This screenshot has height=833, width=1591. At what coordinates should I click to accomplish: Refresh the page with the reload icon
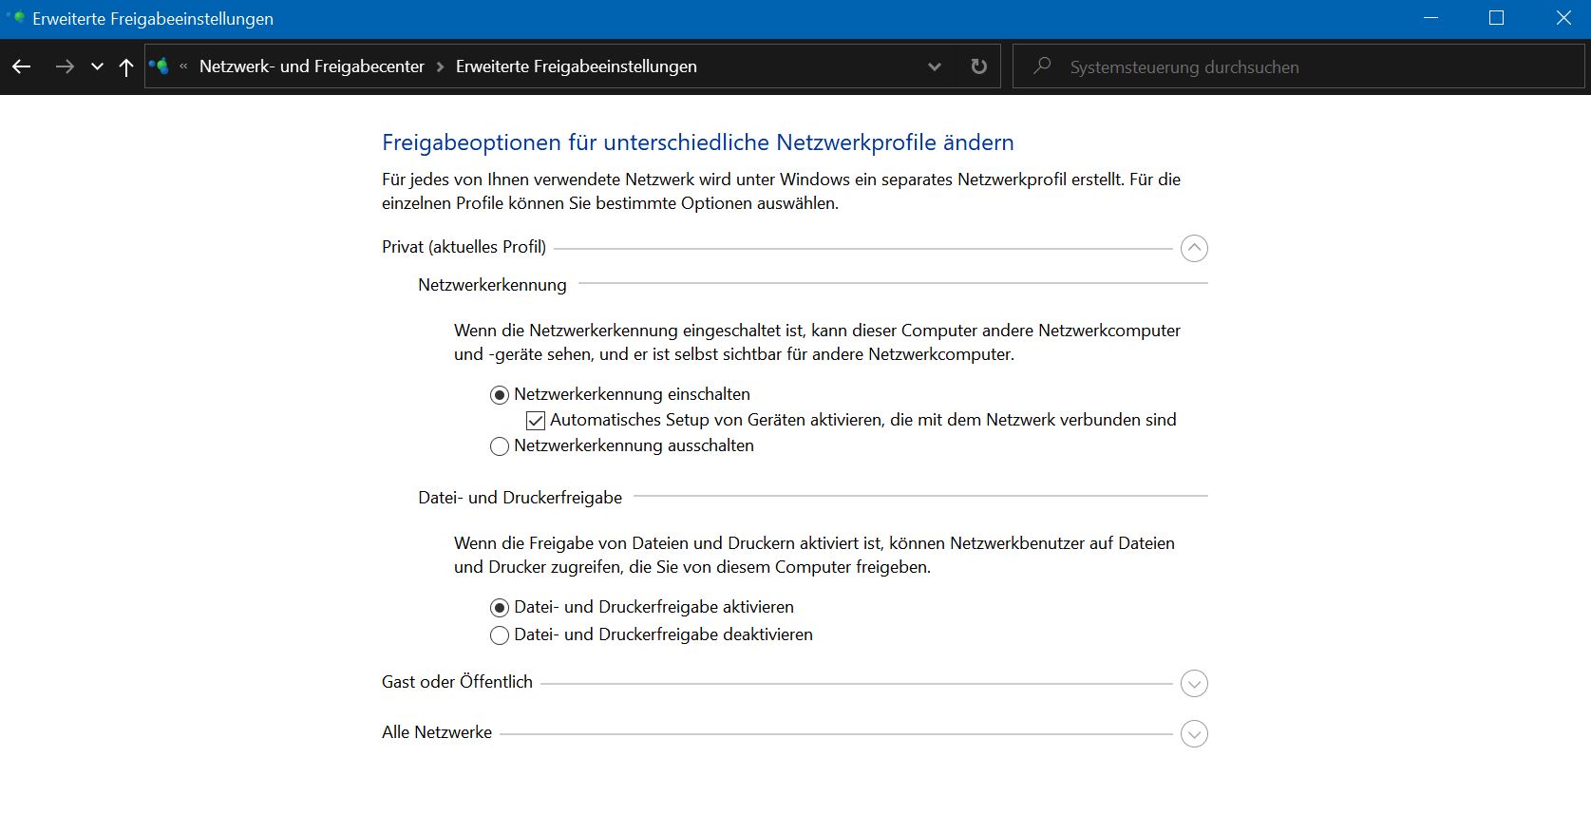[x=979, y=66]
